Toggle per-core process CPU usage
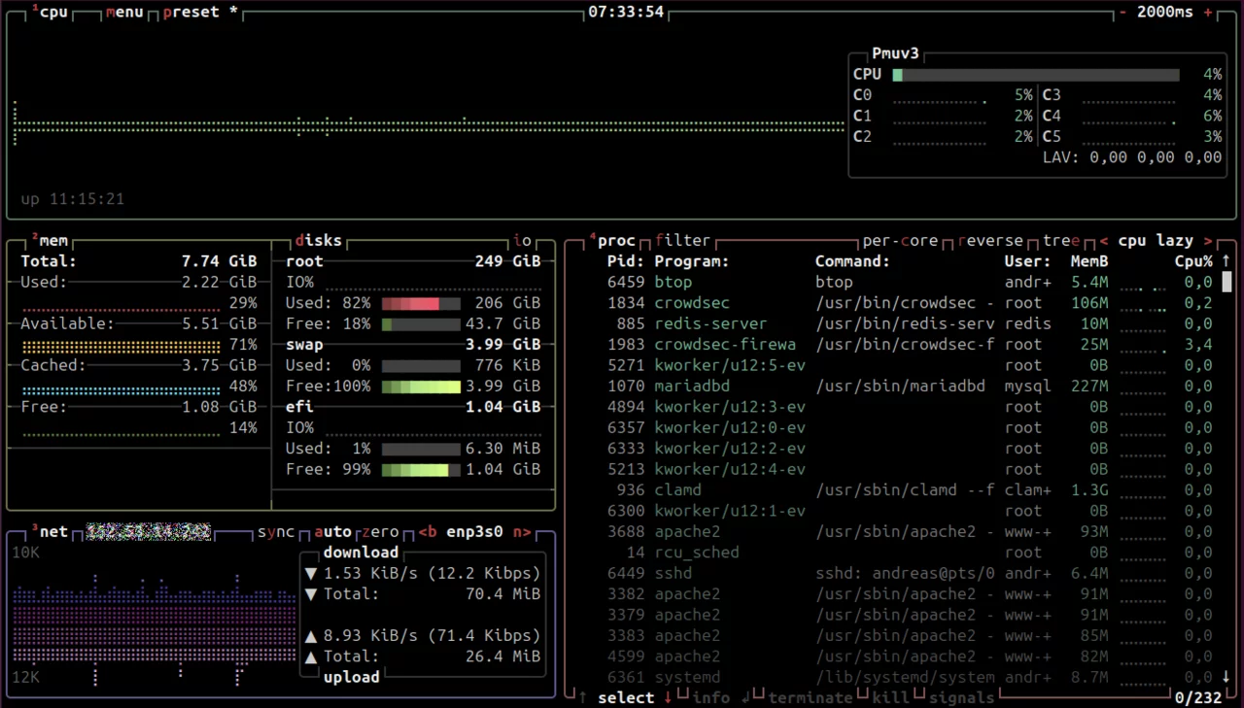Screen dimensions: 1244x708 901,241
